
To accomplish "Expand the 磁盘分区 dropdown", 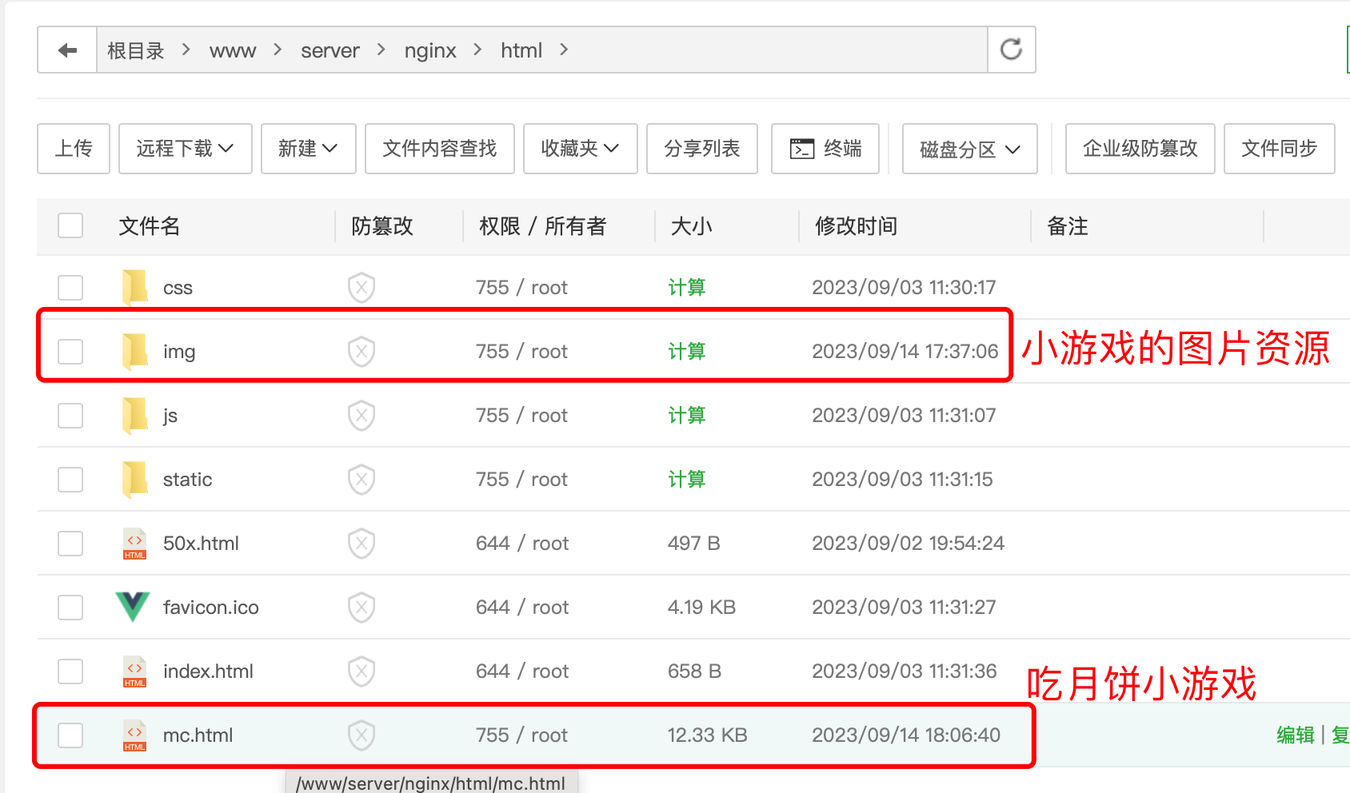I will [x=970, y=149].
